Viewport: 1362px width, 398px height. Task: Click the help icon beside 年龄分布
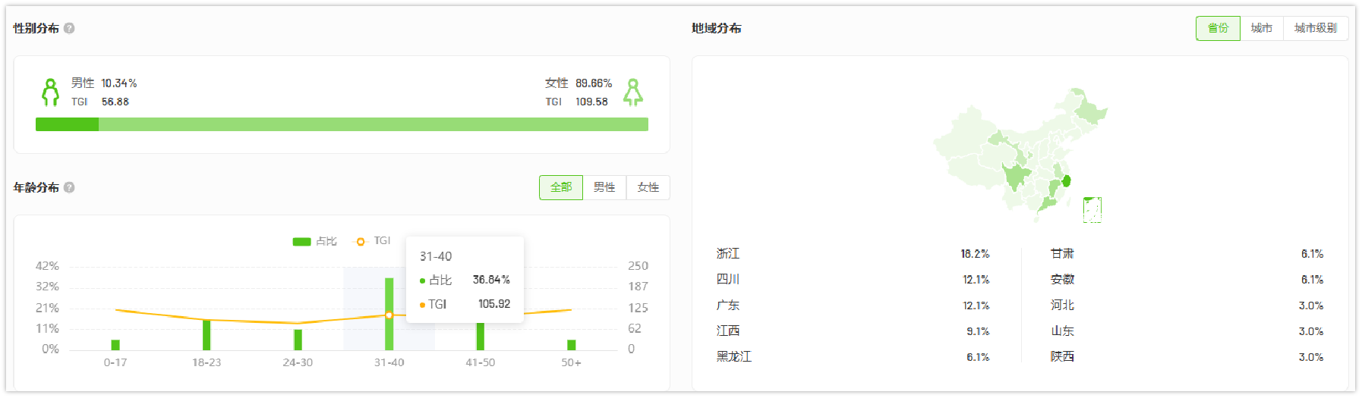tap(69, 187)
